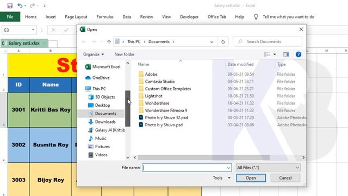Click the blue Help question mark icon
Viewport: 348px width, 196px height.
tap(299, 54)
